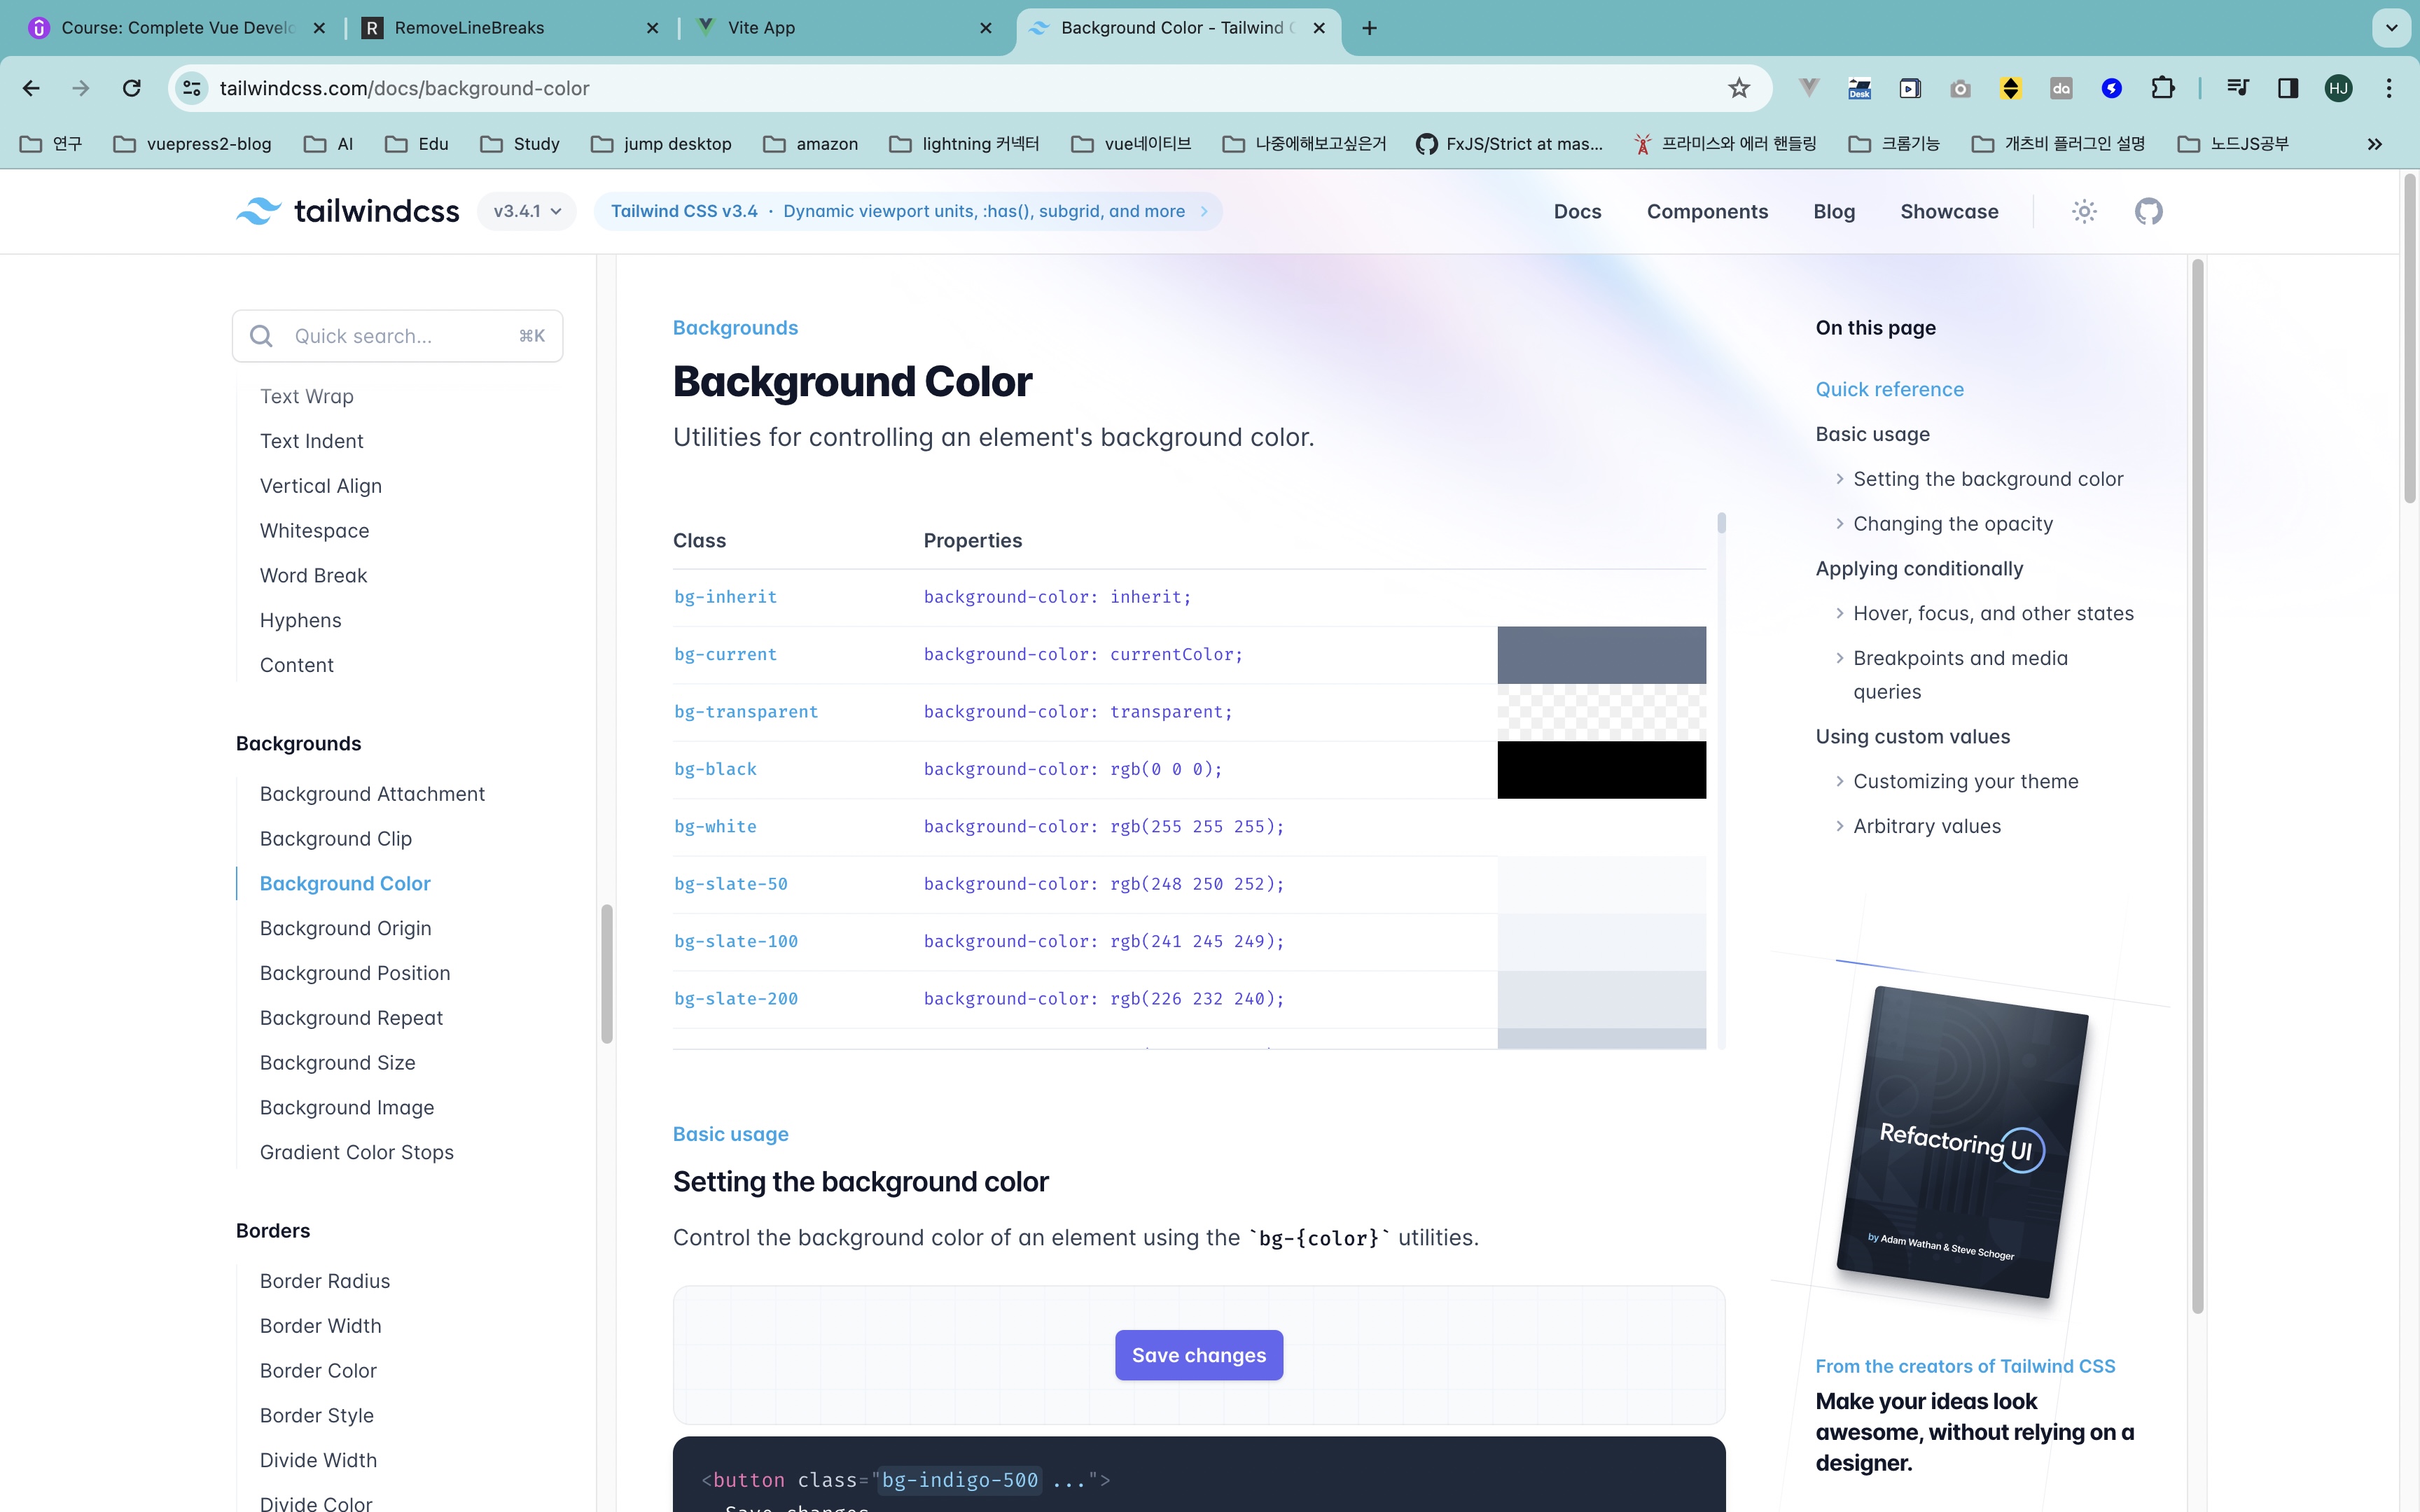Focus the Quick search field
This screenshot has width=2420, height=1512.
coord(397,336)
